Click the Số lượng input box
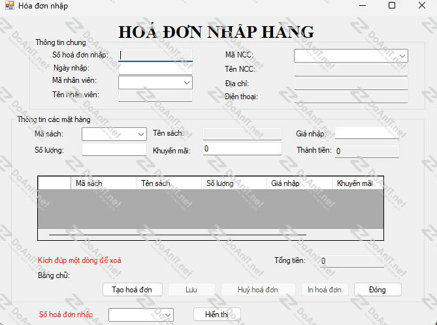Viewport: 437px width, 325px height. point(114,150)
